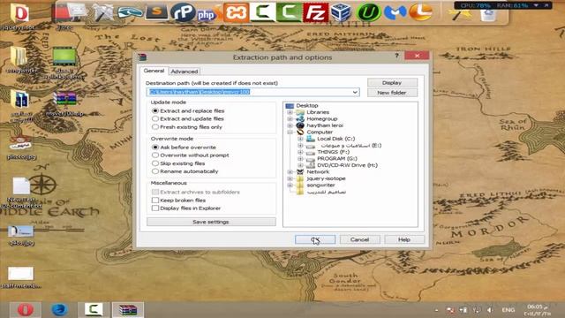Open the green Camtasia C dock icon

click(x=289, y=11)
